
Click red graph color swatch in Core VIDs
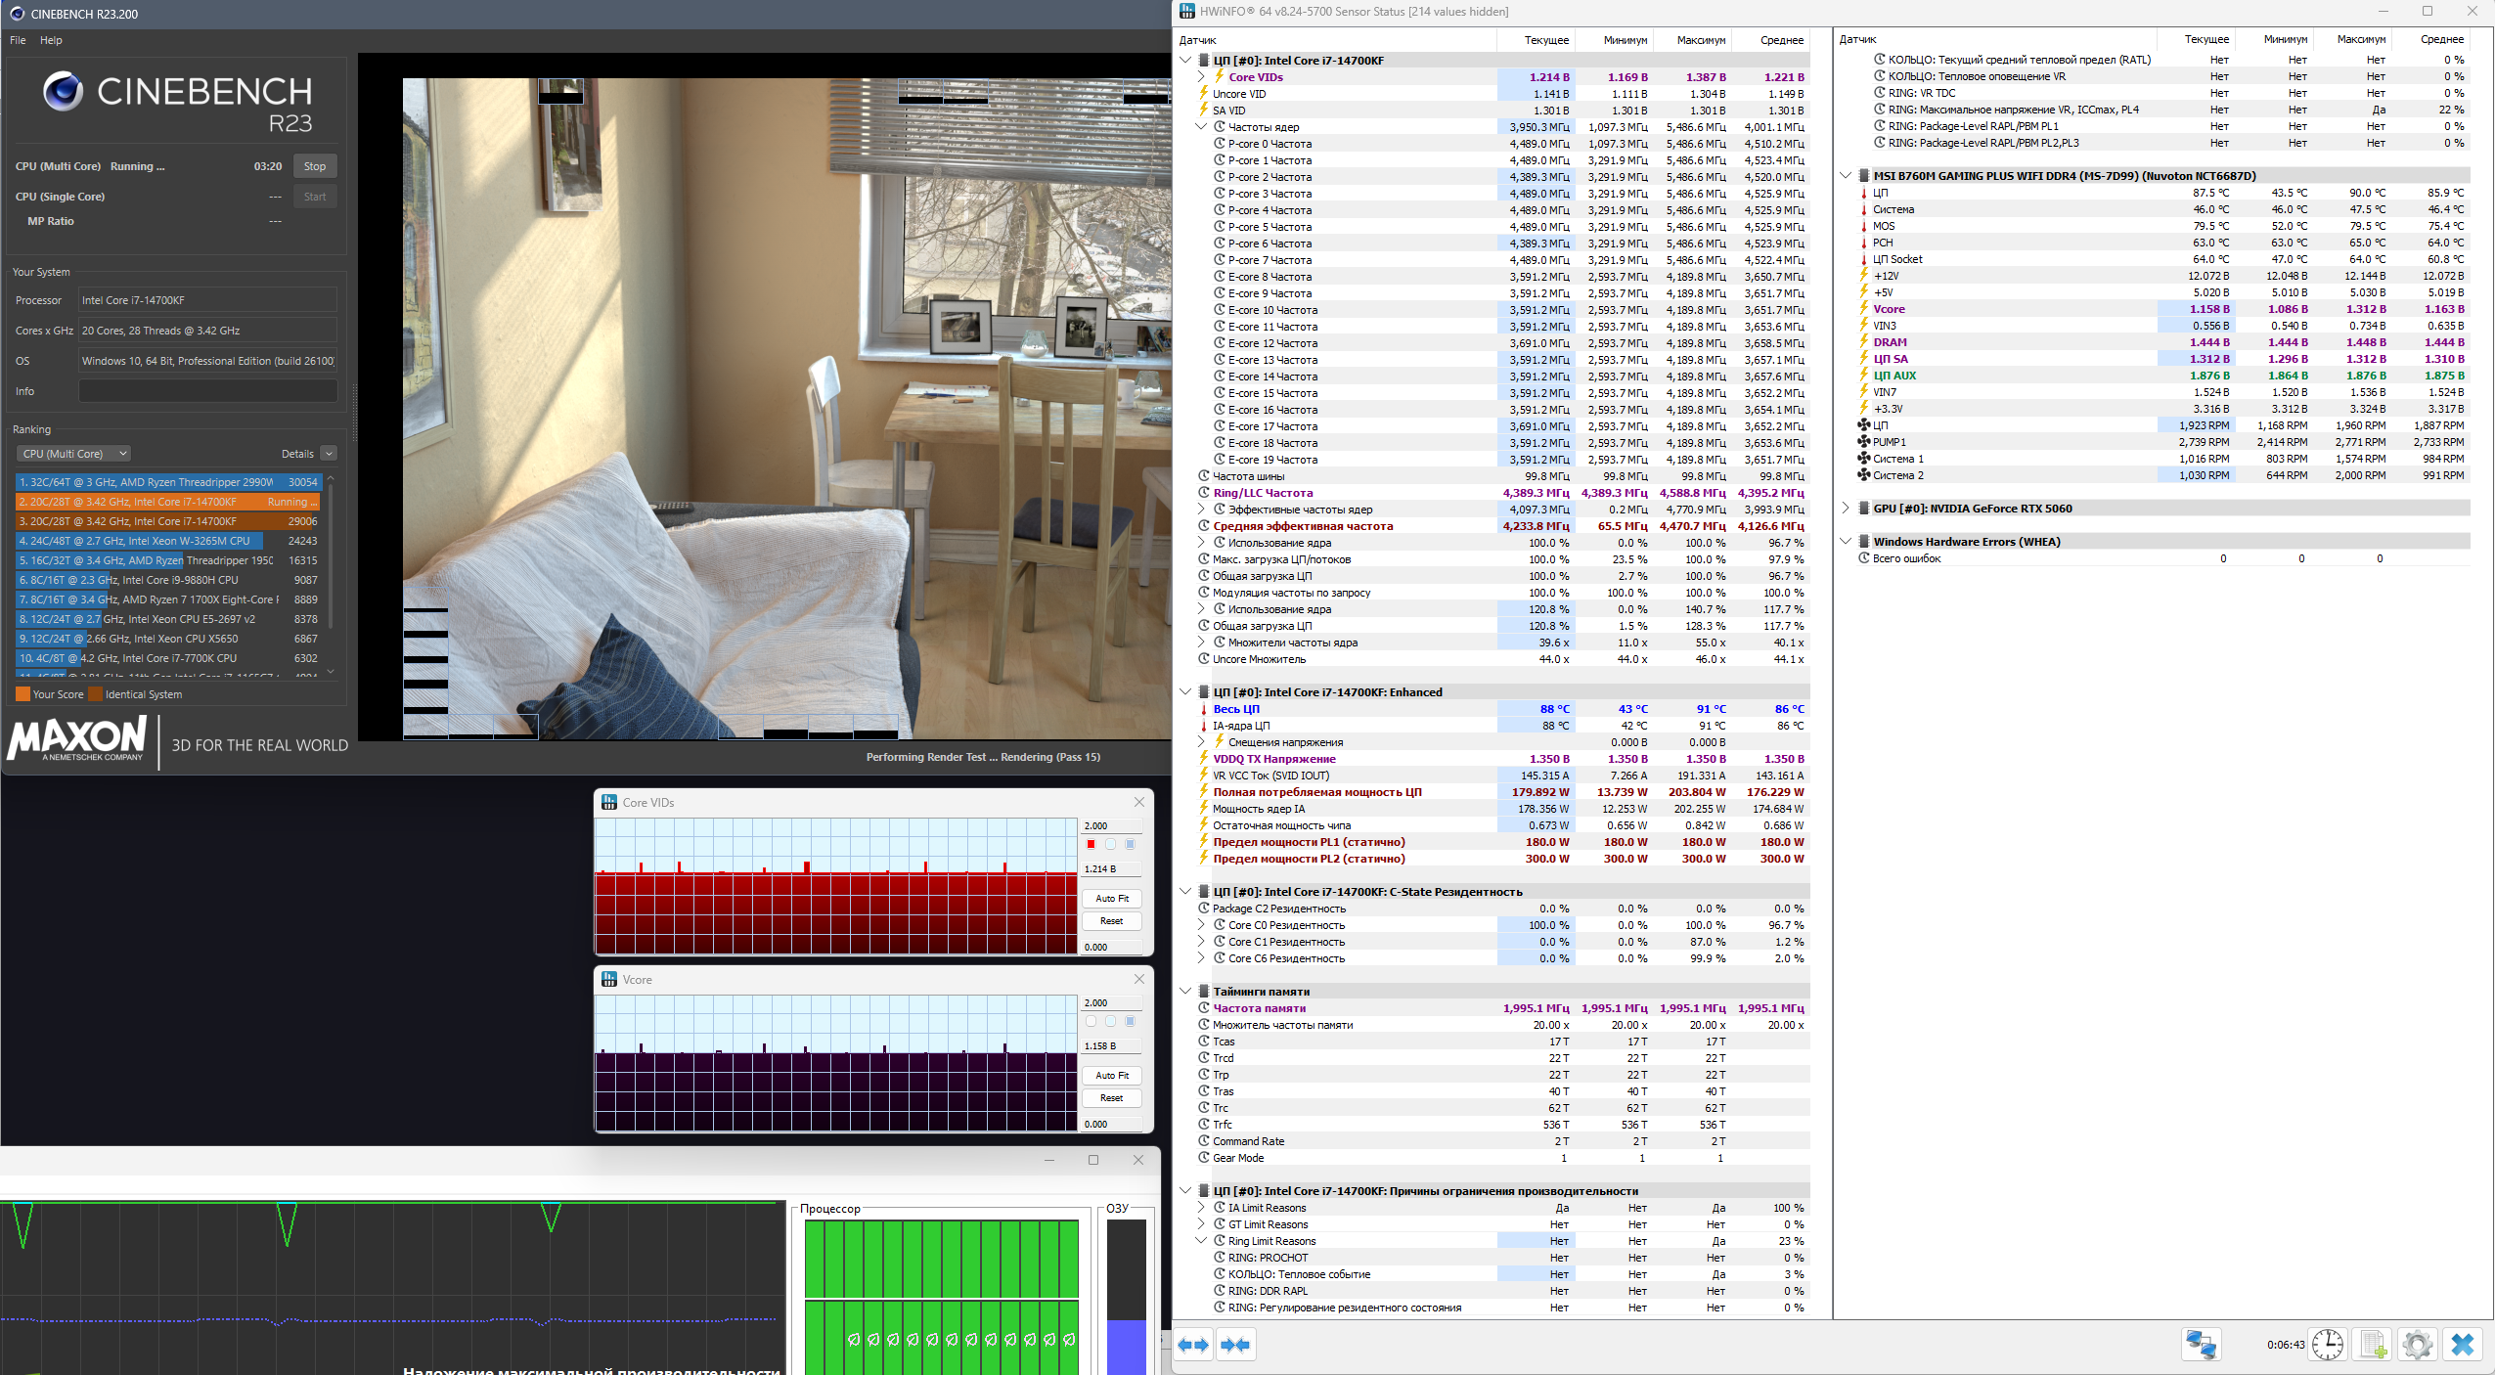coord(1091,844)
